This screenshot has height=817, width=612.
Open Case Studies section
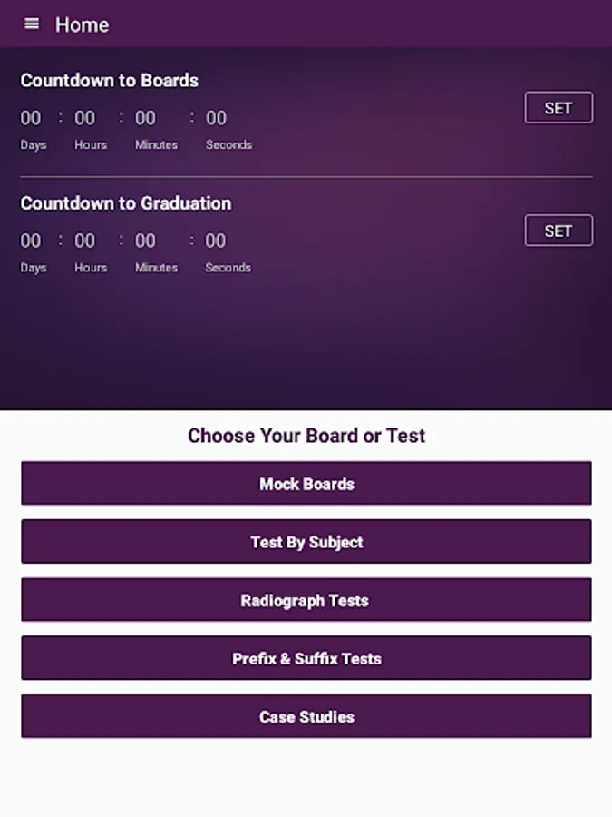tap(306, 716)
